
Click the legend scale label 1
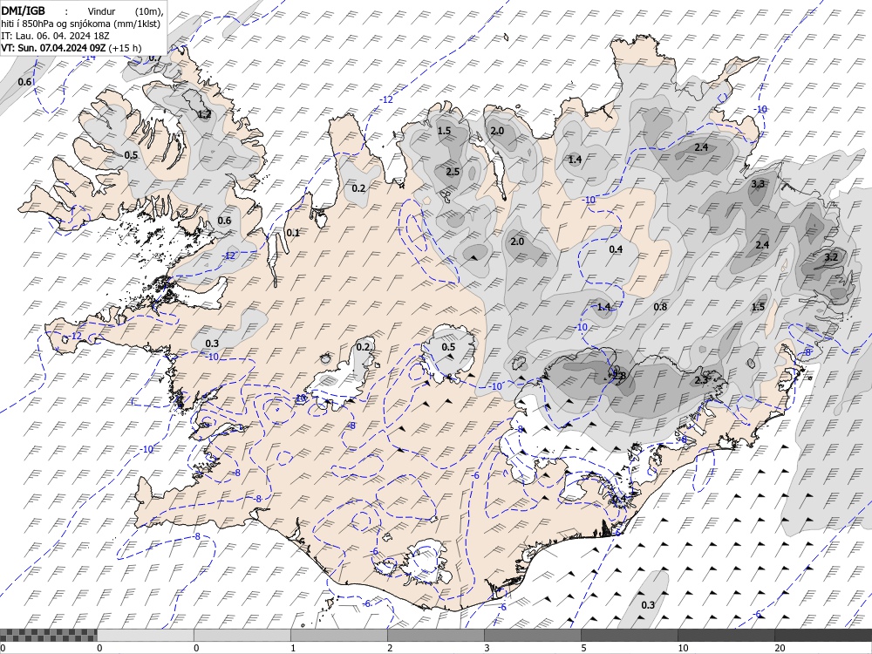coord(293,648)
